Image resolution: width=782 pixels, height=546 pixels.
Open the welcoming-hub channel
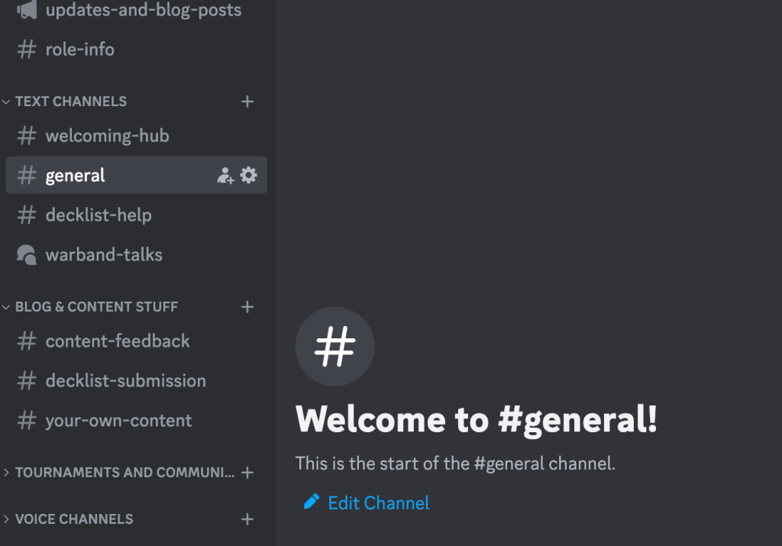point(107,136)
